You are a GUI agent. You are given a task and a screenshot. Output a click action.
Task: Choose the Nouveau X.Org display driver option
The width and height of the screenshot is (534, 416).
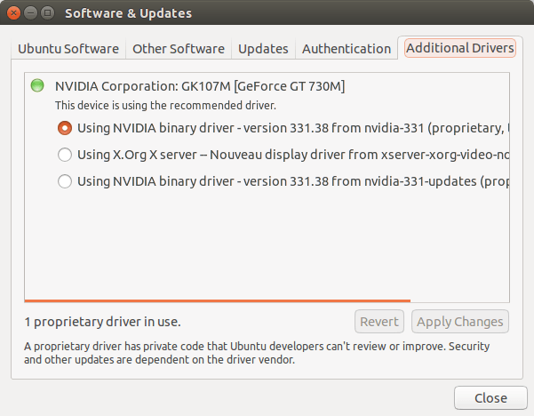[65, 155]
